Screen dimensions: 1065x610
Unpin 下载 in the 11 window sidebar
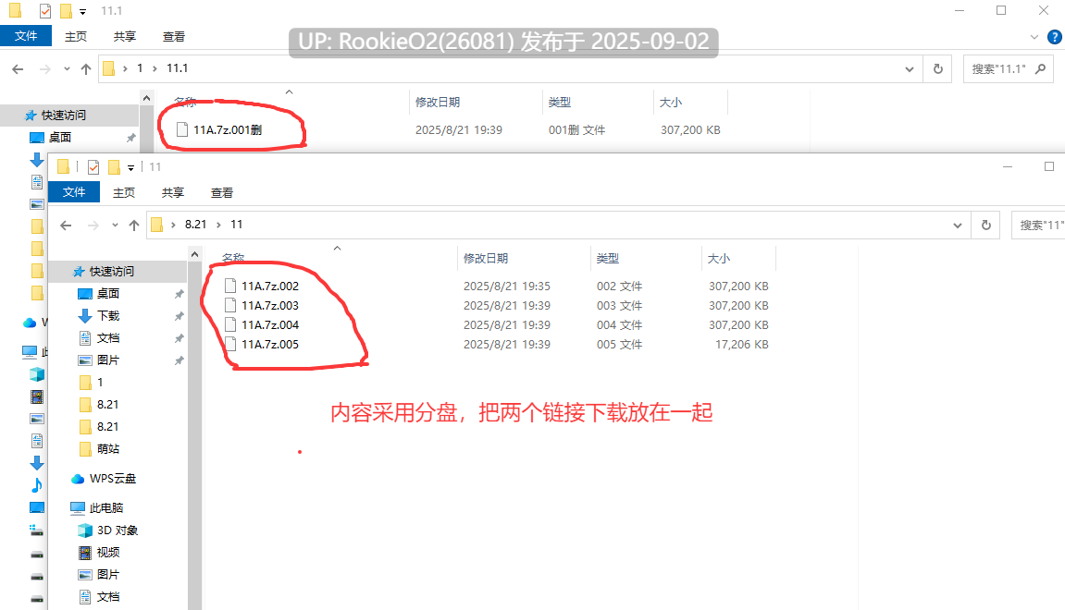pos(179,316)
